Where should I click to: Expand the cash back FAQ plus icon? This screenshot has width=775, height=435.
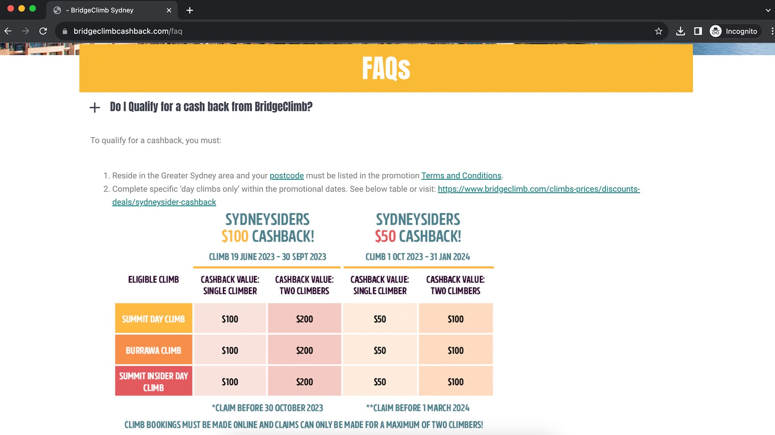pos(94,107)
